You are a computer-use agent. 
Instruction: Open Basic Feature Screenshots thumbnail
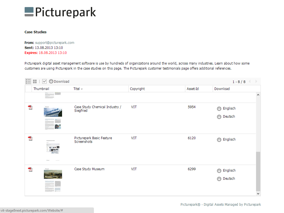[x=53, y=150]
